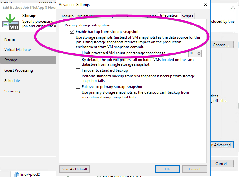This screenshot has height=177, width=239.
Task: Go to Name step in wizard
Action: (x=9, y=39)
